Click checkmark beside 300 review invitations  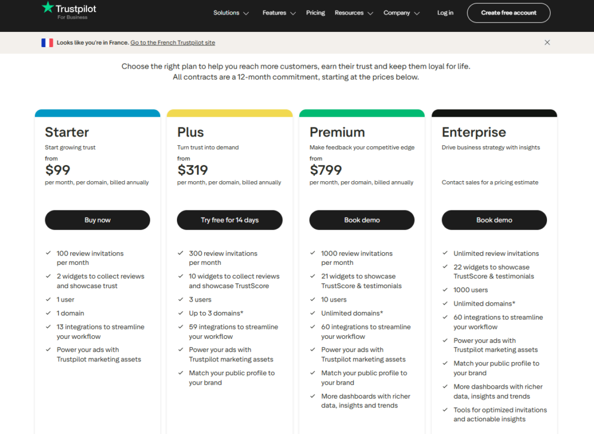pos(181,253)
